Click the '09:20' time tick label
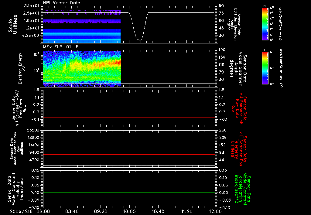 [x=101, y=212]
